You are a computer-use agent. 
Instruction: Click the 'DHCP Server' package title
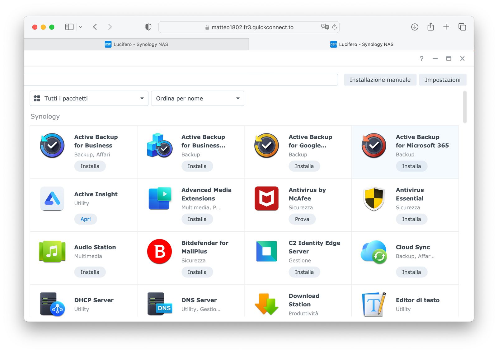[x=94, y=300]
